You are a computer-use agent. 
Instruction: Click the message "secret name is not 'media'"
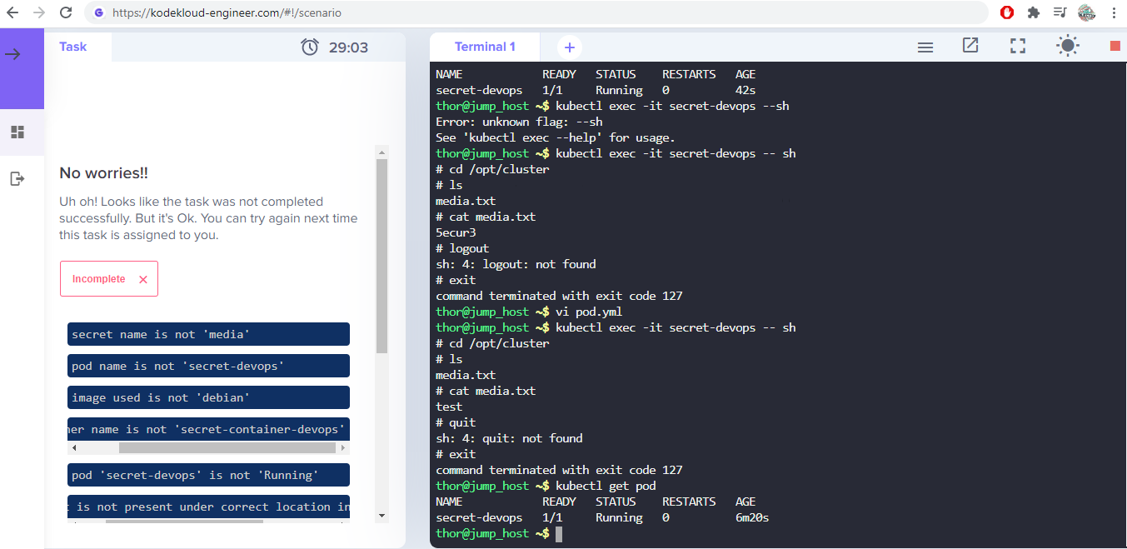point(208,334)
